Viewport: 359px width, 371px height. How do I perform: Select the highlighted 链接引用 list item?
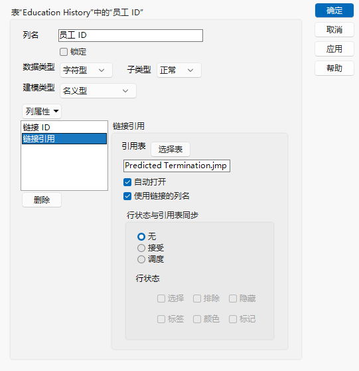(x=64, y=139)
